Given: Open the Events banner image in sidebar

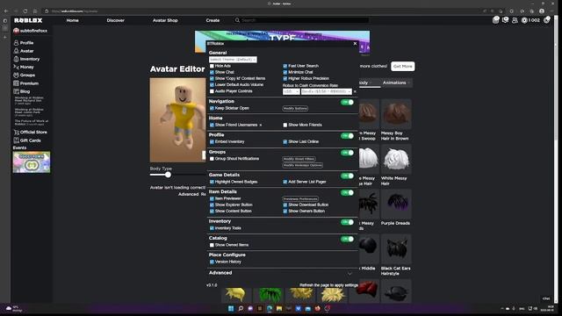Looking at the screenshot, I should (x=32, y=162).
